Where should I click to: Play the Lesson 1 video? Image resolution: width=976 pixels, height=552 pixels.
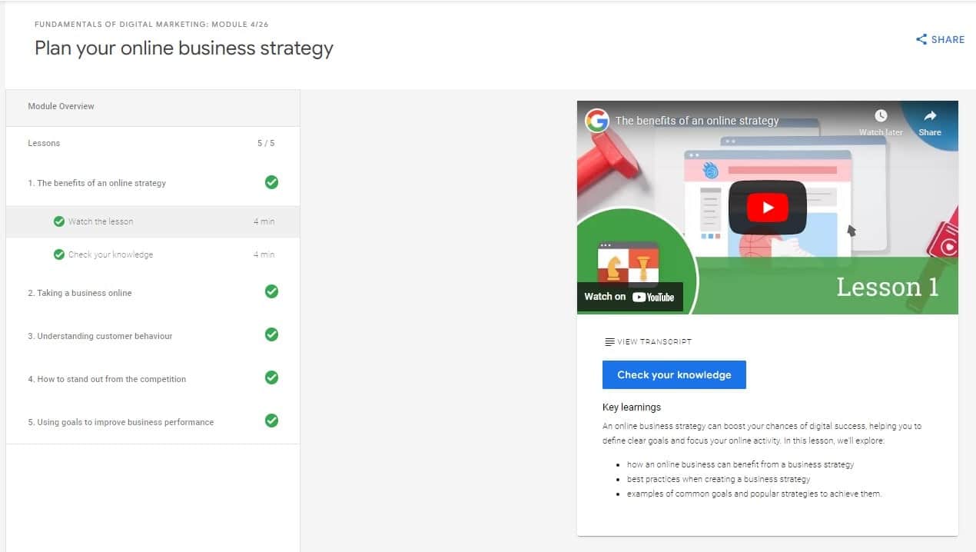point(767,207)
